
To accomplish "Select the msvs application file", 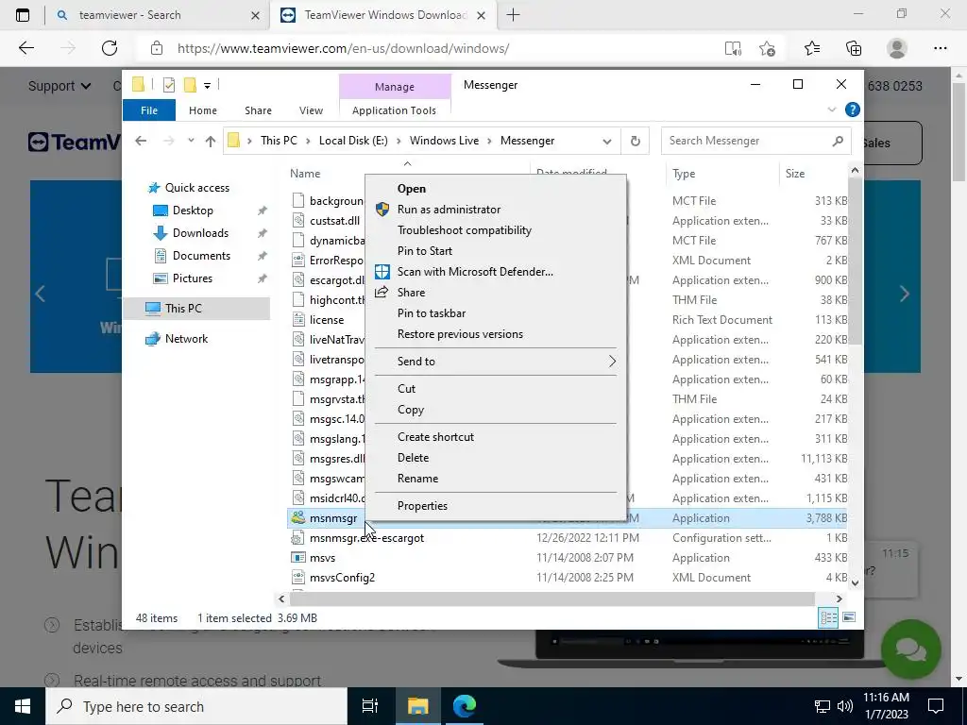I will (x=323, y=558).
